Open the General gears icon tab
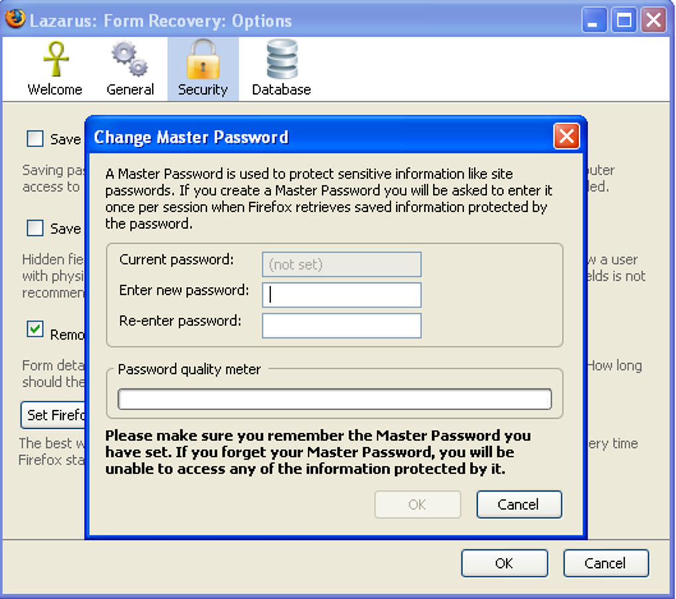The width and height of the screenshot is (676, 599). pyautogui.click(x=130, y=69)
